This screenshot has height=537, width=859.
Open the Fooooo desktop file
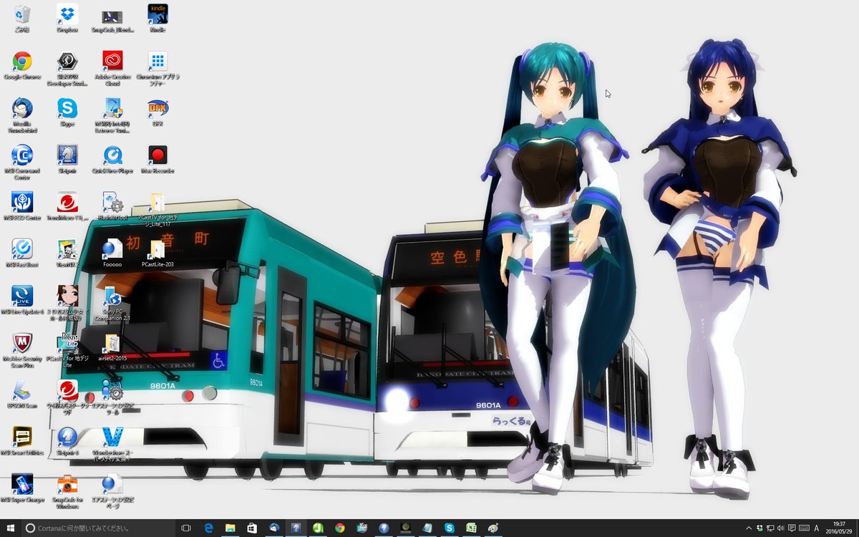coord(112,253)
